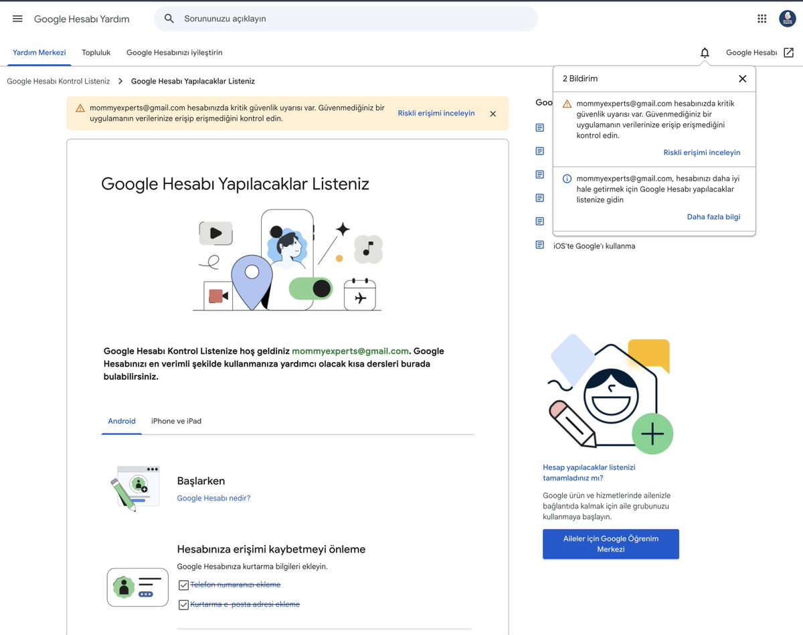803x635 pixels.
Task: Open the Yardım Merkezi tab
Action: point(39,52)
